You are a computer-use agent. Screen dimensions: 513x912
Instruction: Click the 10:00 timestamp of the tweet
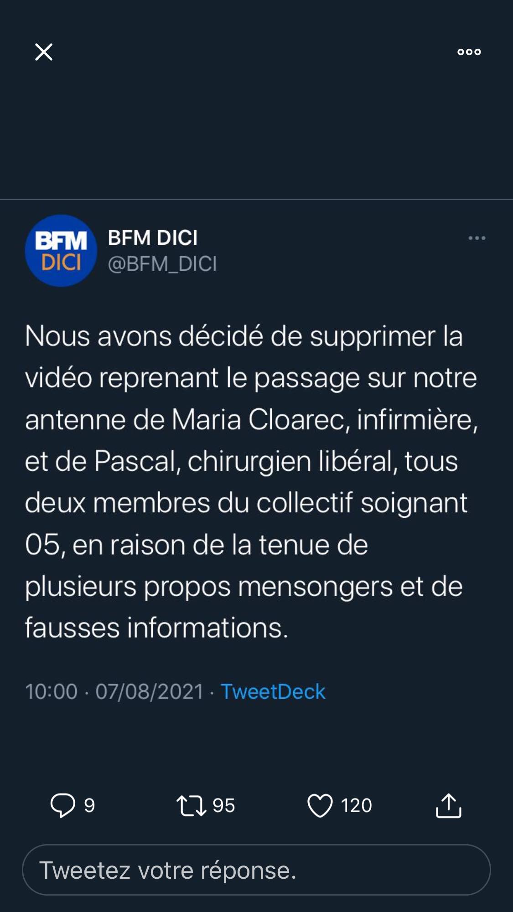[x=51, y=691]
